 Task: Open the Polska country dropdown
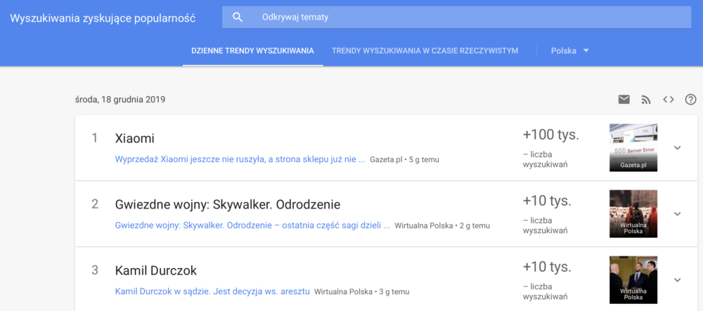coord(570,51)
